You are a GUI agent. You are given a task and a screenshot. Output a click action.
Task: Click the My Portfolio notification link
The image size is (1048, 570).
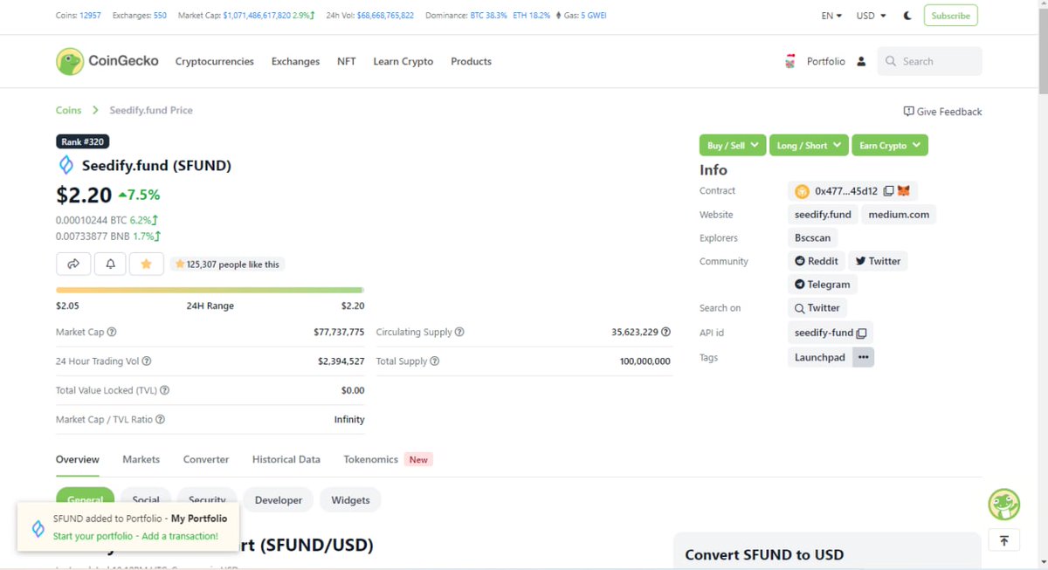199,518
